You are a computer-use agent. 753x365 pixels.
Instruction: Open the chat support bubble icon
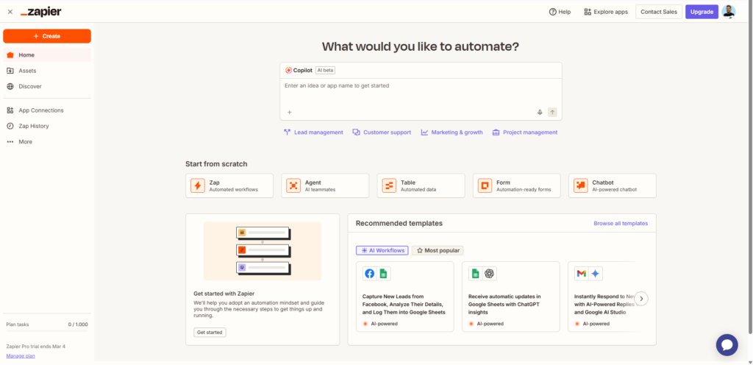pos(727,344)
